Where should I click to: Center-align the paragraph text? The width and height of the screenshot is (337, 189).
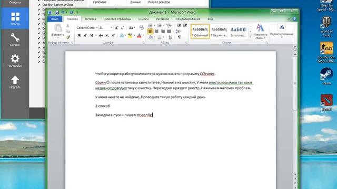click(156, 31)
